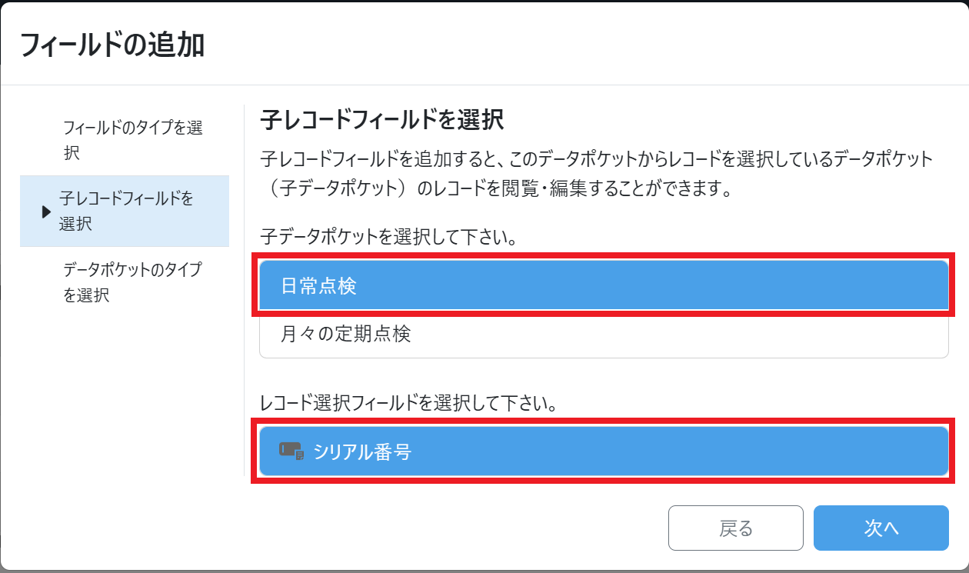Screen dimensions: 969x573
Task: Click the フィールドの追加 dialog title
Action: 112,45
